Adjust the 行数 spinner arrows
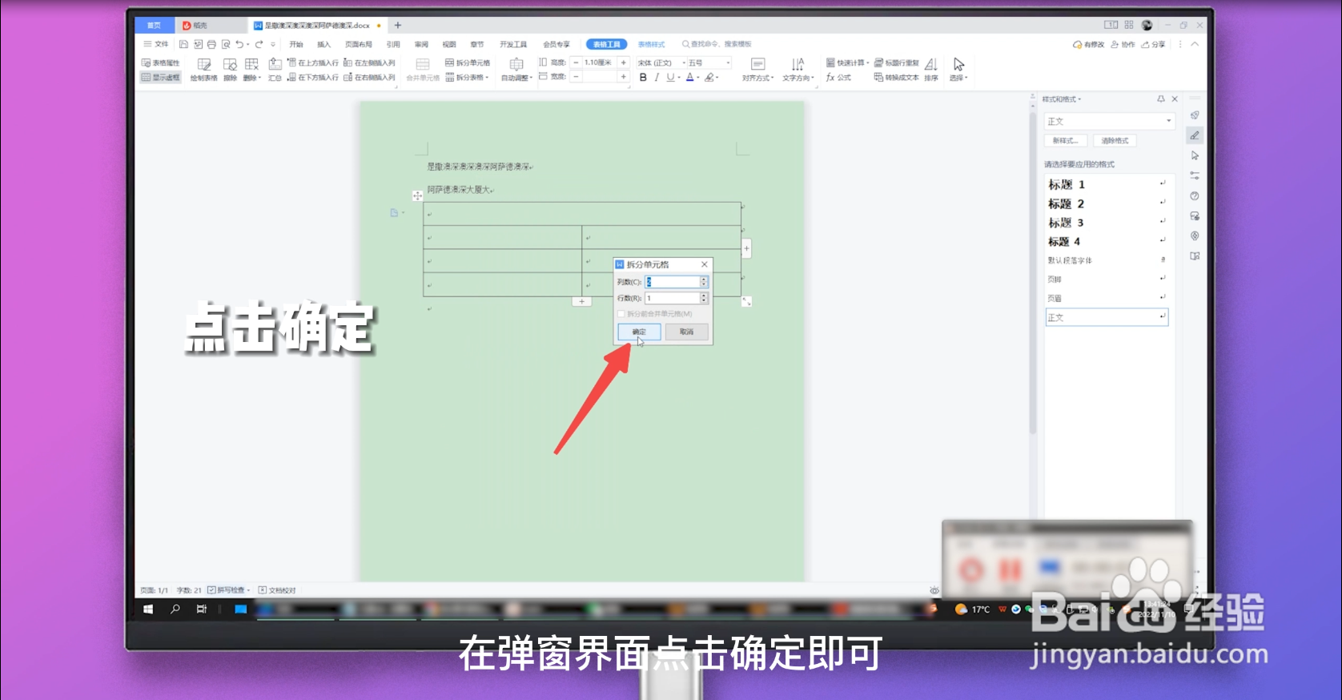The image size is (1342, 700). [x=704, y=298]
